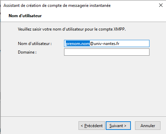Viewport: 166px width, 134px height.
Task: Focus the Nom d'utilisateur text field
Action: click(x=107, y=44)
